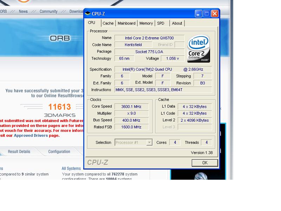The width and height of the screenshot is (281, 211).
Task: Click the Core Speed value 3600.1 MHz
Action: [x=131, y=107]
